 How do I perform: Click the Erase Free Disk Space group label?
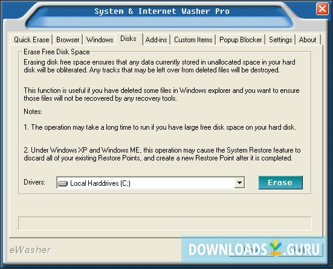pos(56,52)
